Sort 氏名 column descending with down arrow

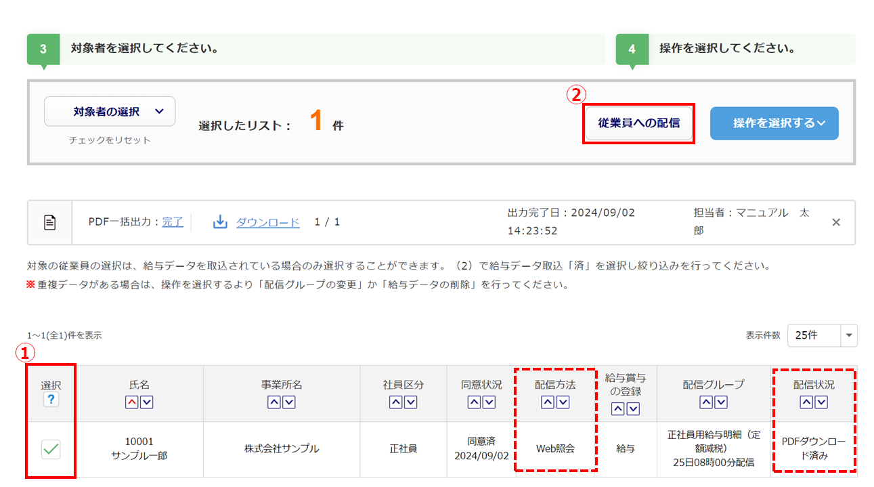(146, 402)
